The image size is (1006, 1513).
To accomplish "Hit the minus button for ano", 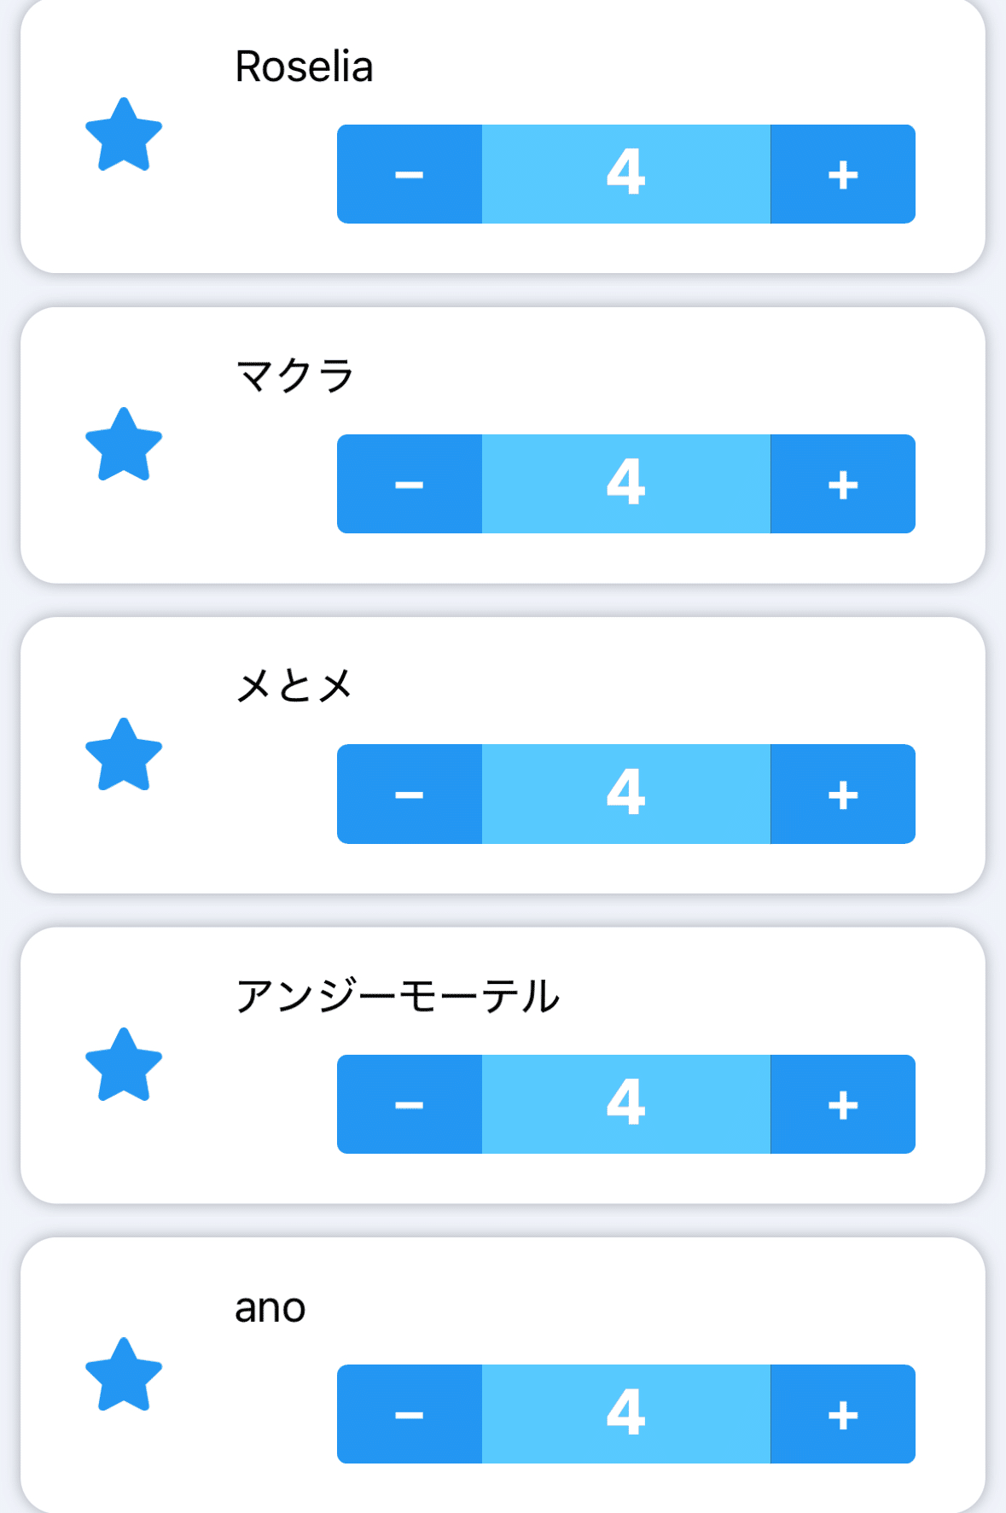I will pyautogui.click(x=410, y=1414).
